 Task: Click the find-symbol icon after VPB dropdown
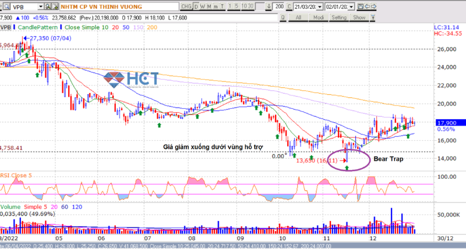coord(48,6)
